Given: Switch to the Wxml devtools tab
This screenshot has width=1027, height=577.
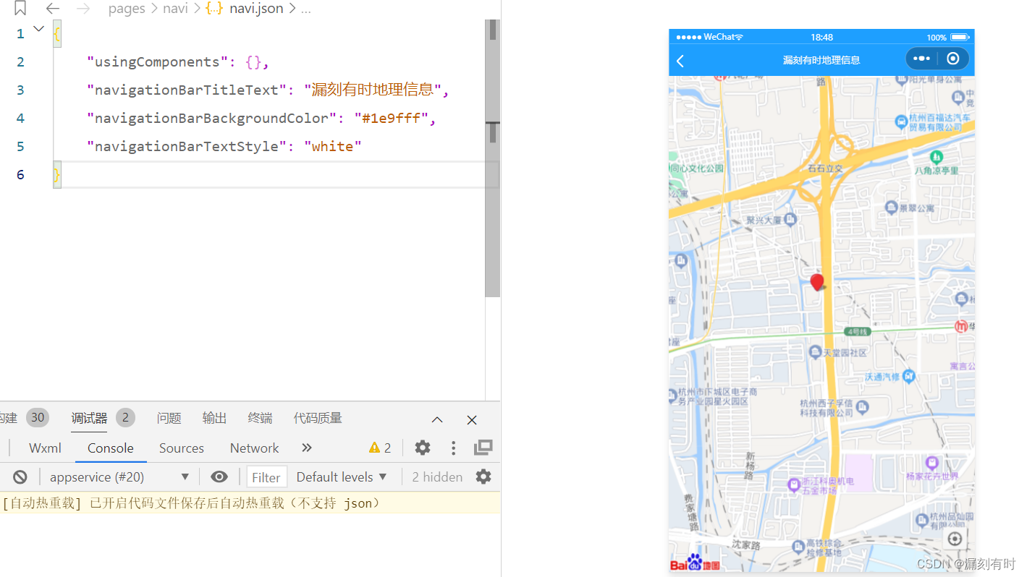Looking at the screenshot, I should tap(45, 448).
